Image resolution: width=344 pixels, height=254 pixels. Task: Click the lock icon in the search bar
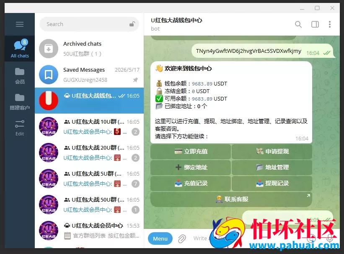pyautogui.click(x=132, y=24)
